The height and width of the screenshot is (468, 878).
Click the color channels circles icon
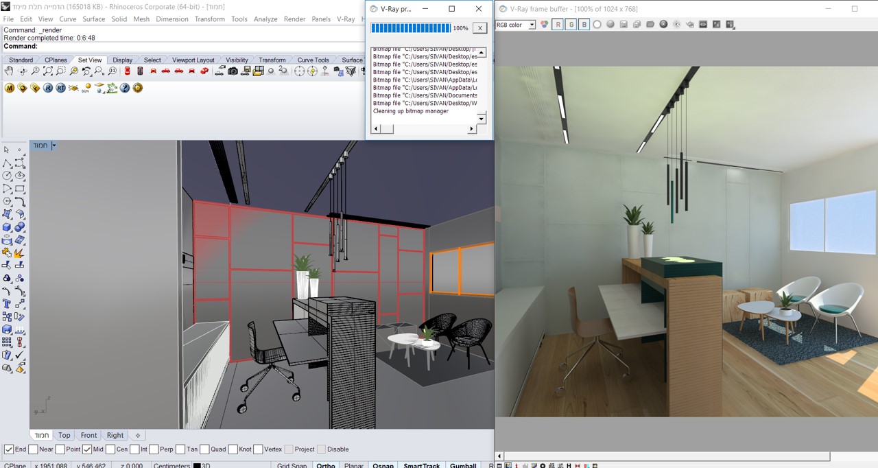tap(545, 25)
